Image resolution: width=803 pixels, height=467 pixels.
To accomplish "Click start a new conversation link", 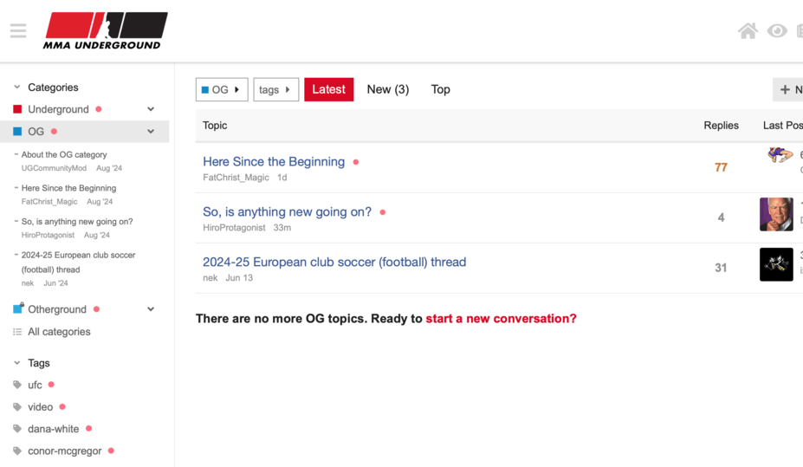I will [501, 319].
